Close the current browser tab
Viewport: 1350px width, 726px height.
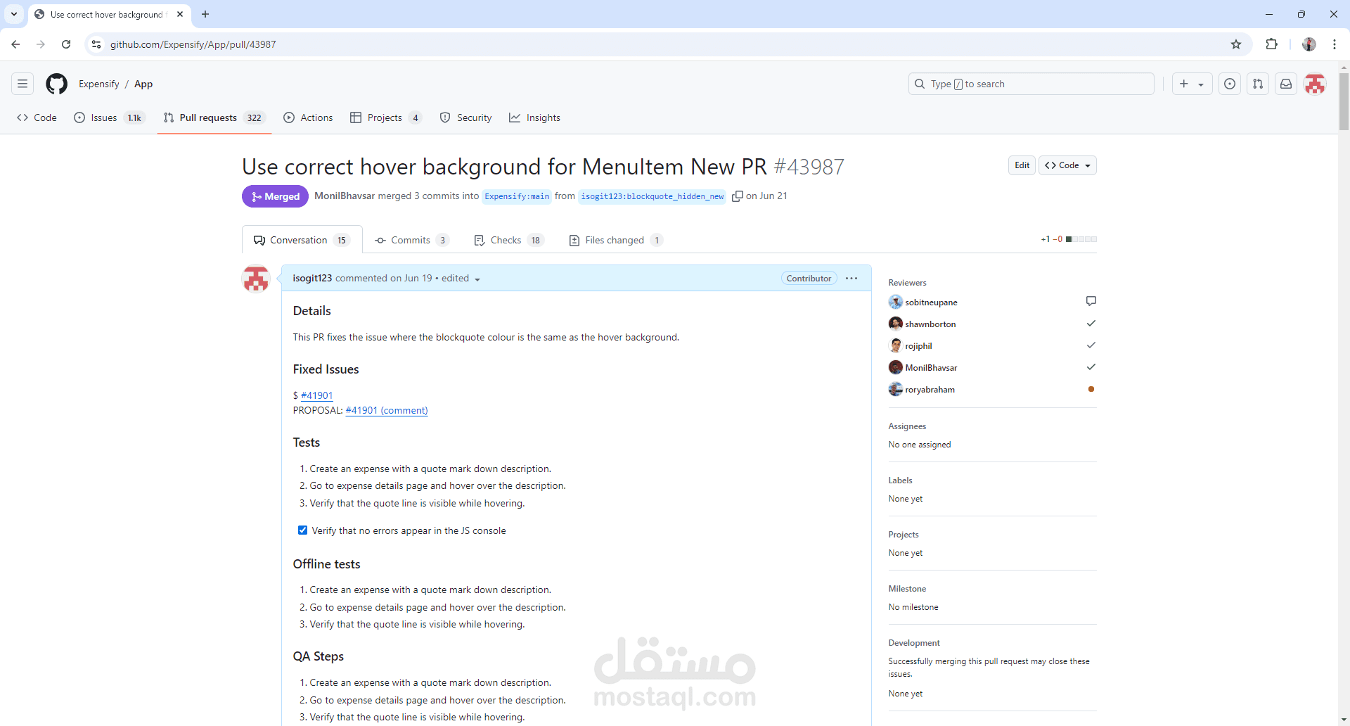tap(180, 14)
